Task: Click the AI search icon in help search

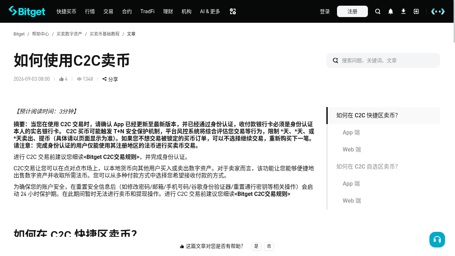Action: [336, 60]
